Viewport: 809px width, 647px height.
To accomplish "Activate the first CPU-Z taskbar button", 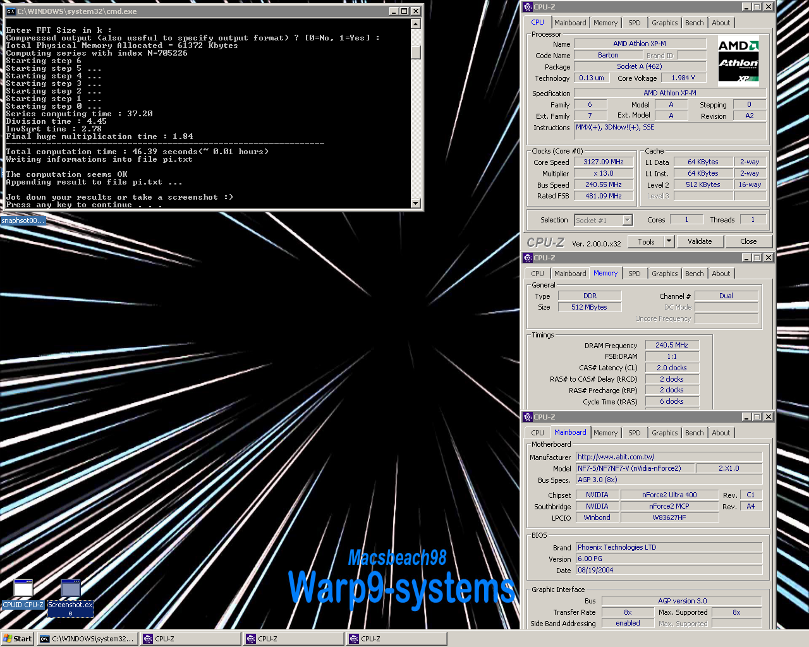I will click(190, 639).
